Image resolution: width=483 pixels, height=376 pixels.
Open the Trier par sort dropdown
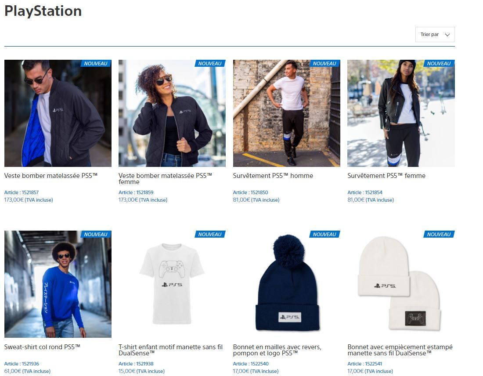(435, 35)
